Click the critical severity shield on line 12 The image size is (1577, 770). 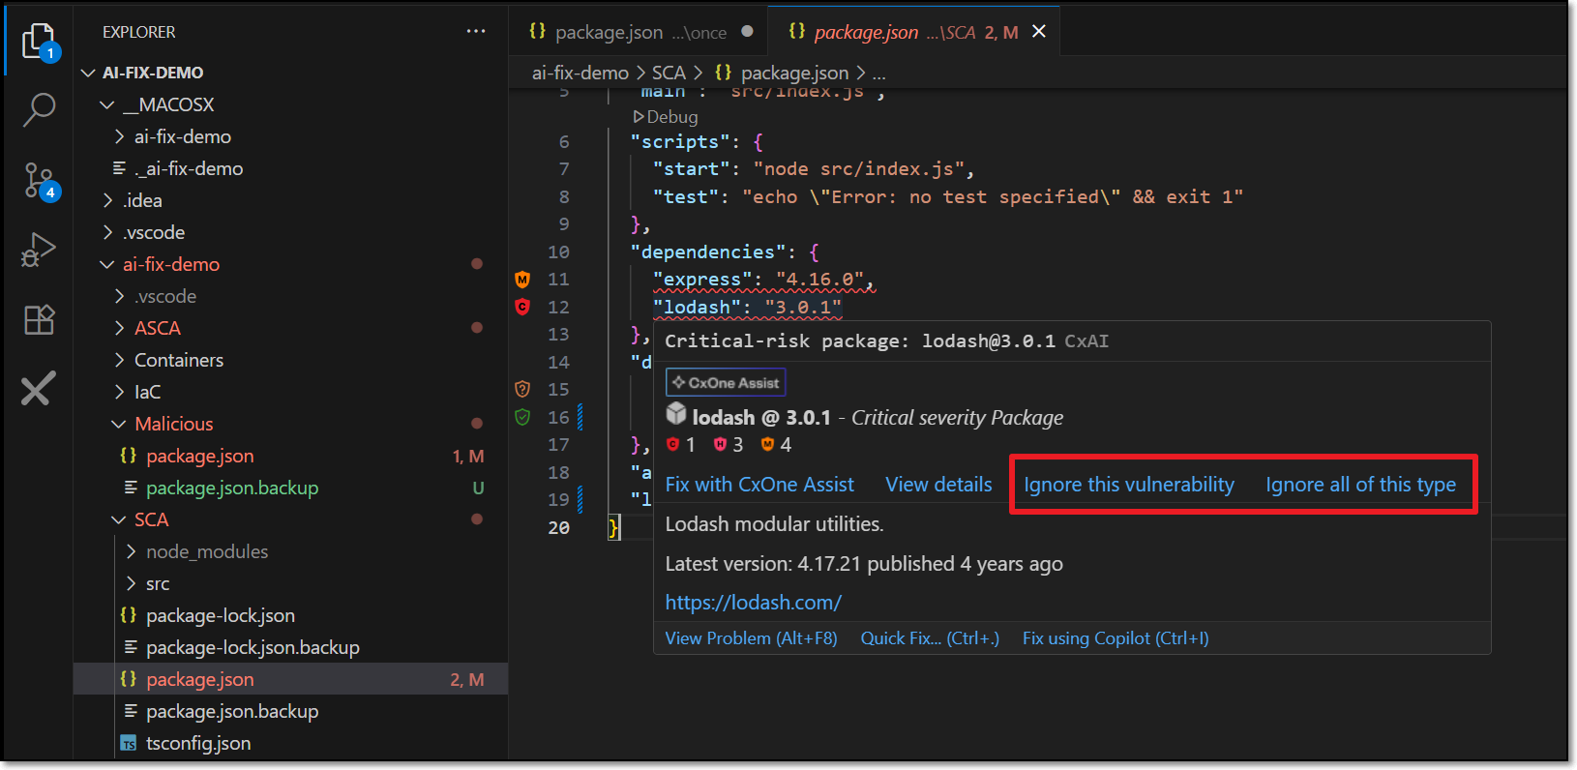coord(522,307)
